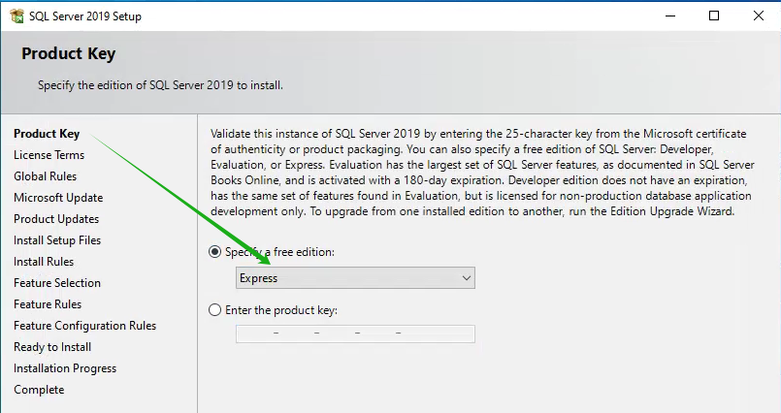Close the SQL Server 2019 Setup window
Screen dimensions: 781x413
tap(759, 16)
